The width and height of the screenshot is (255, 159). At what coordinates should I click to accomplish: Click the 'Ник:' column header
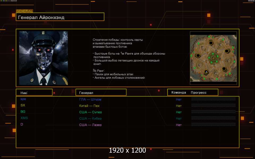tap(34, 92)
